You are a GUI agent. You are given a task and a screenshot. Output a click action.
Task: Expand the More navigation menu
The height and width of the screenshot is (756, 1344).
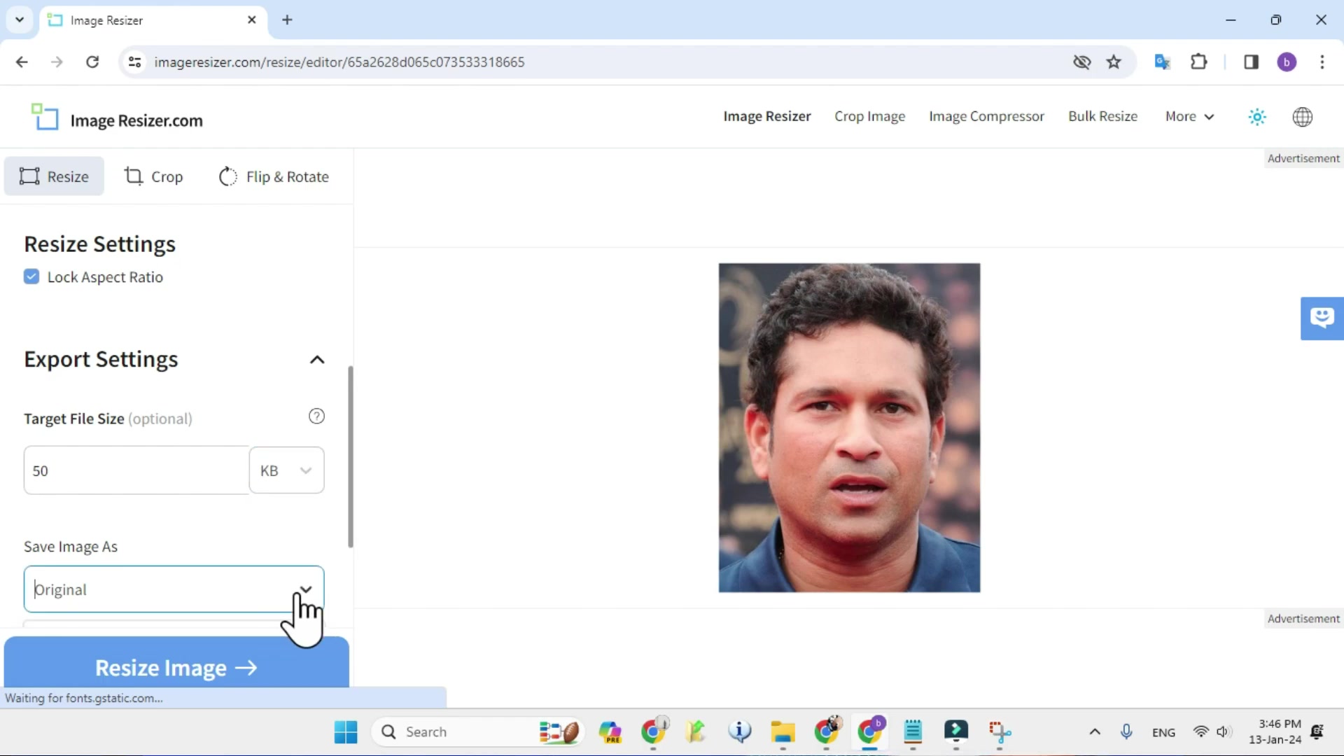point(1189,116)
